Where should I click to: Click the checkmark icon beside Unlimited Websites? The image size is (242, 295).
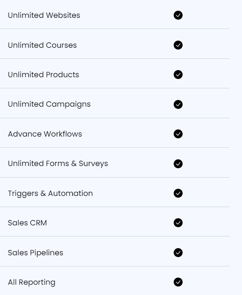click(x=178, y=15)
